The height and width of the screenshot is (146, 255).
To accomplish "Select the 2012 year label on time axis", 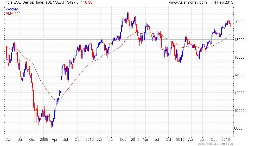I will pyautogui.click(x=180, y=140).
